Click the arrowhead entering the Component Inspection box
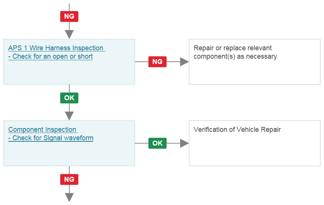 click(69, 116)
